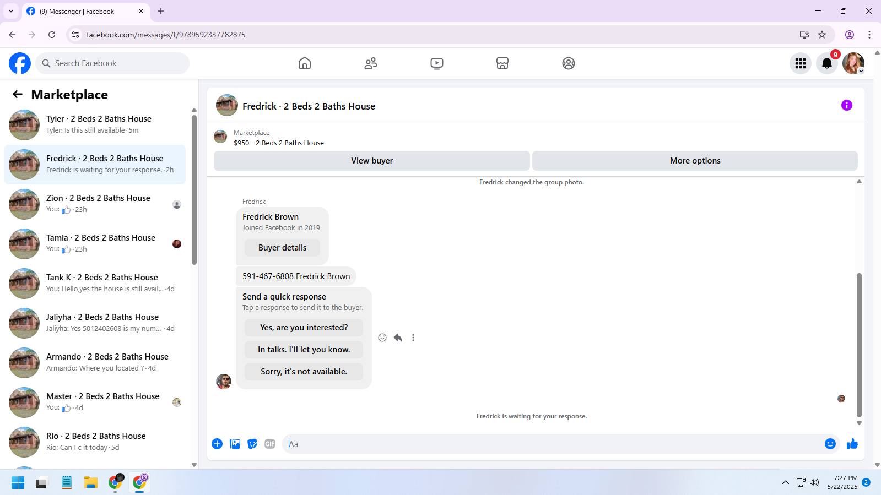Viewport: 881px width, 495px height.
Task: Open Facebook home feed icon
Action: 305,63
